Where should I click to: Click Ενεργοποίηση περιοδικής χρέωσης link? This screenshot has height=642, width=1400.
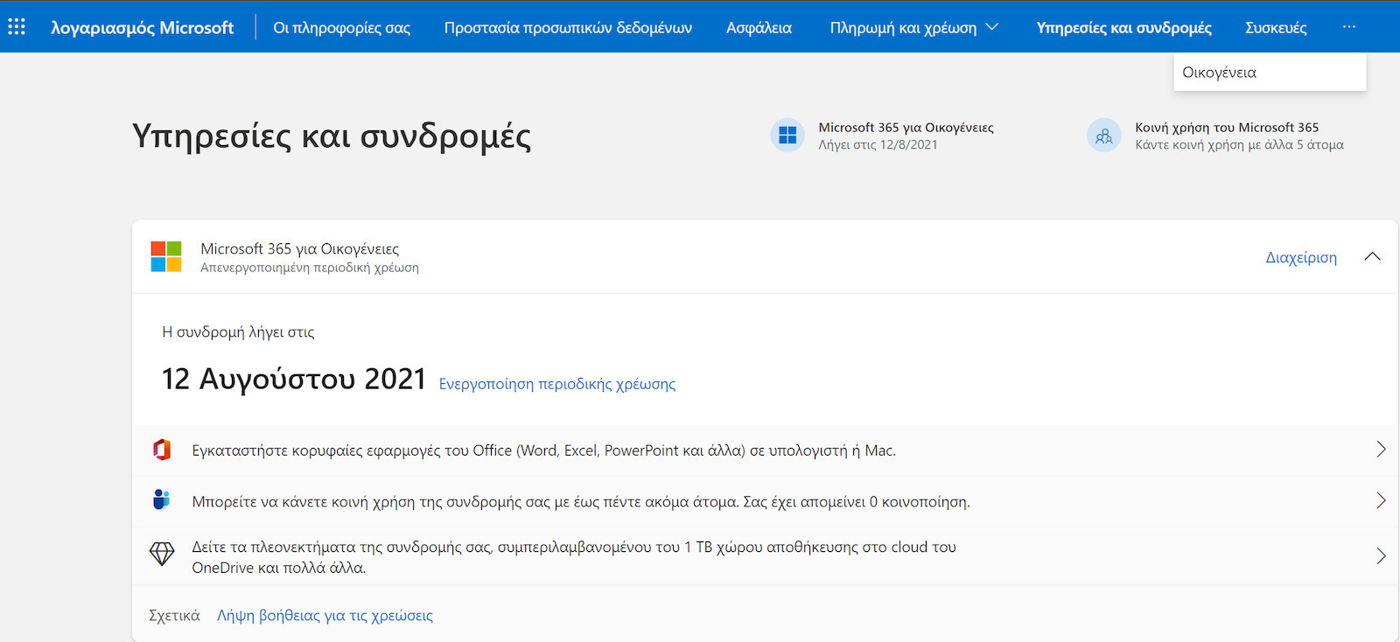557,384
